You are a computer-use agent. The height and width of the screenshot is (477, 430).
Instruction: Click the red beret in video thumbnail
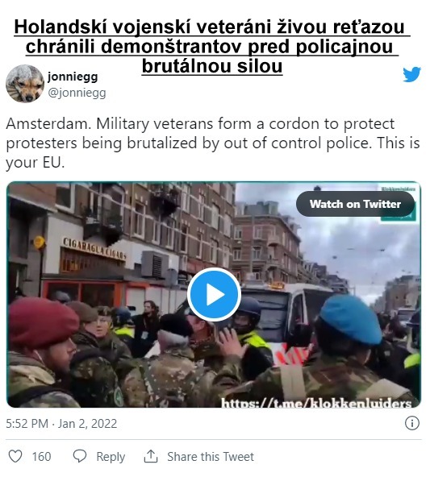pyautogui.click(x=43, y=322)
